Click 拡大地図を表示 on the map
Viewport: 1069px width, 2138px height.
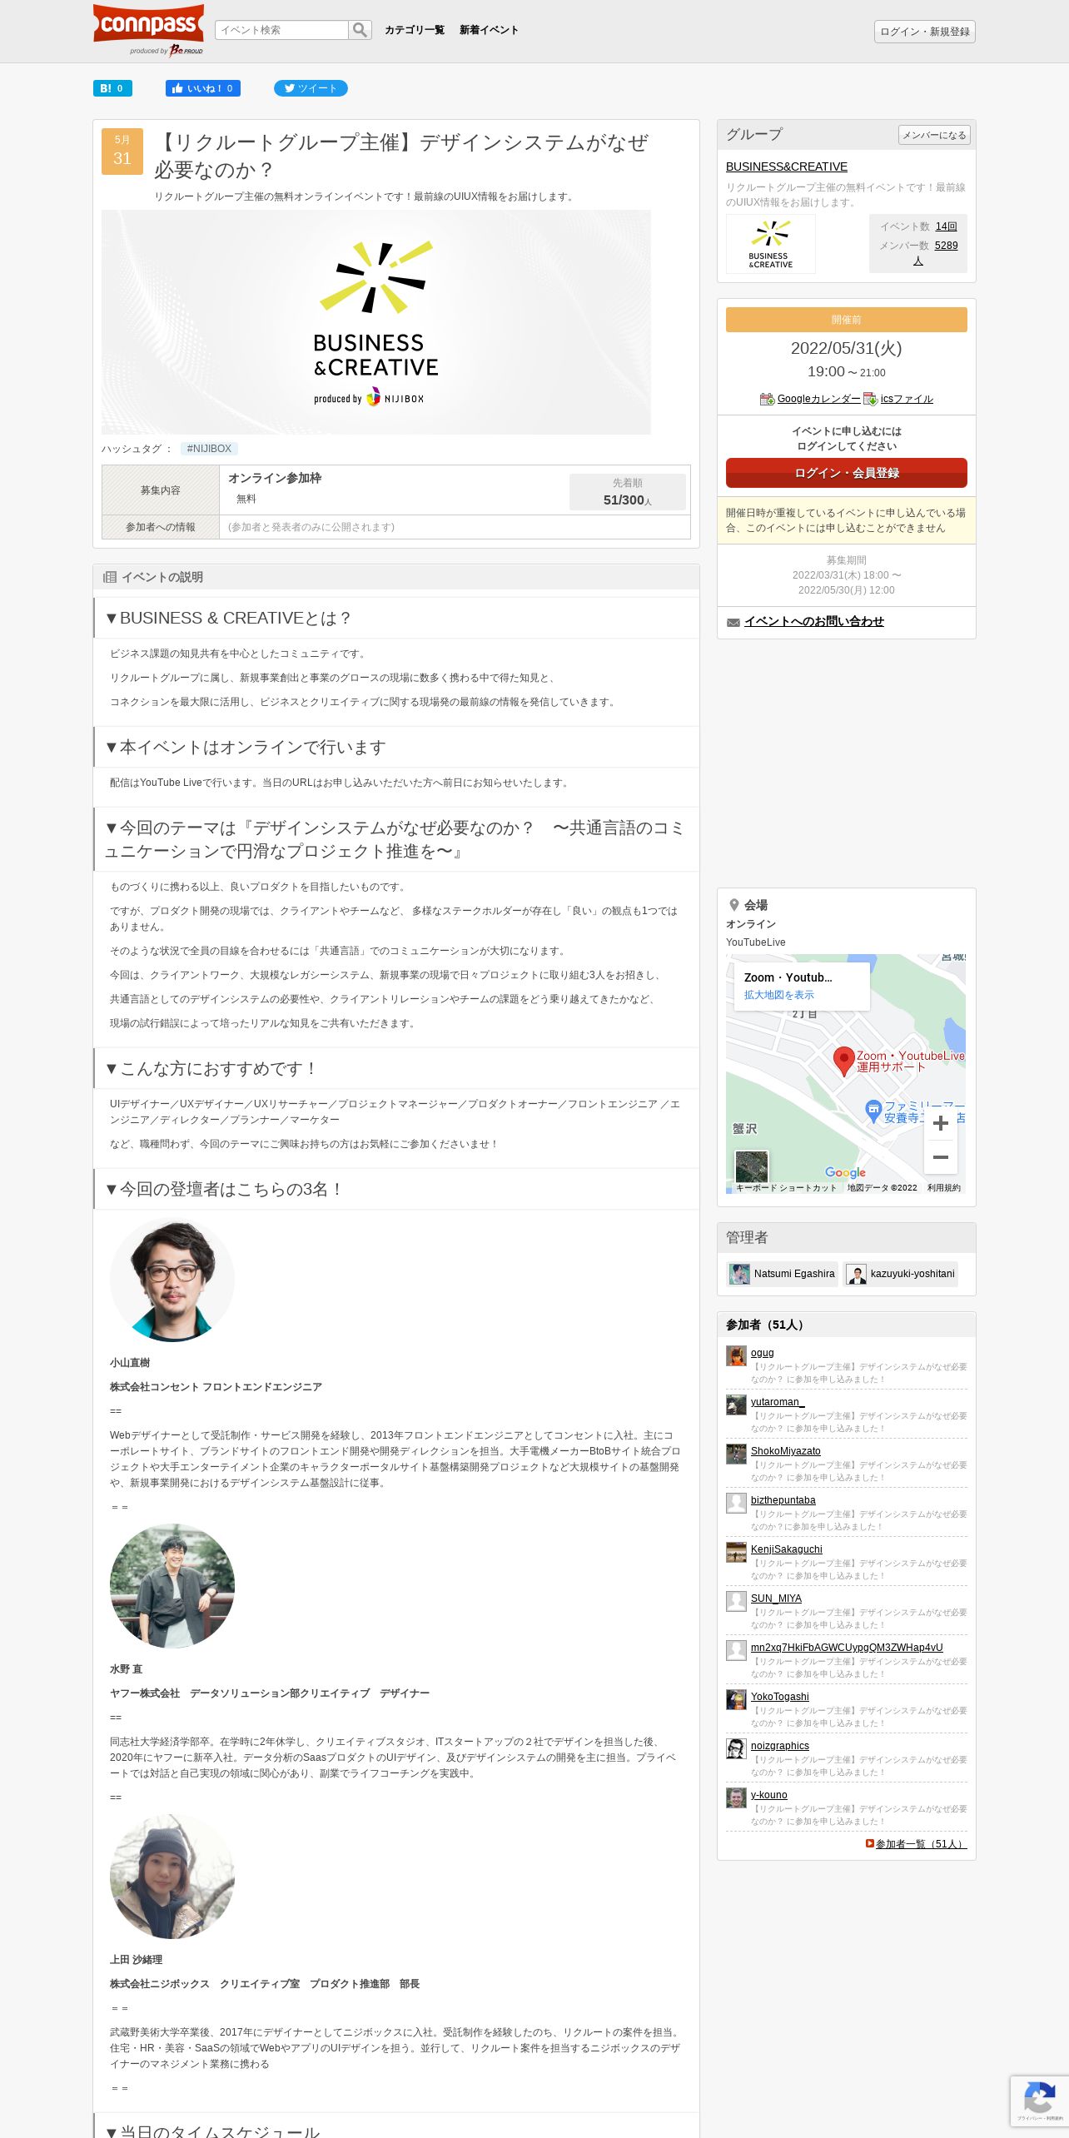point(779,995)
